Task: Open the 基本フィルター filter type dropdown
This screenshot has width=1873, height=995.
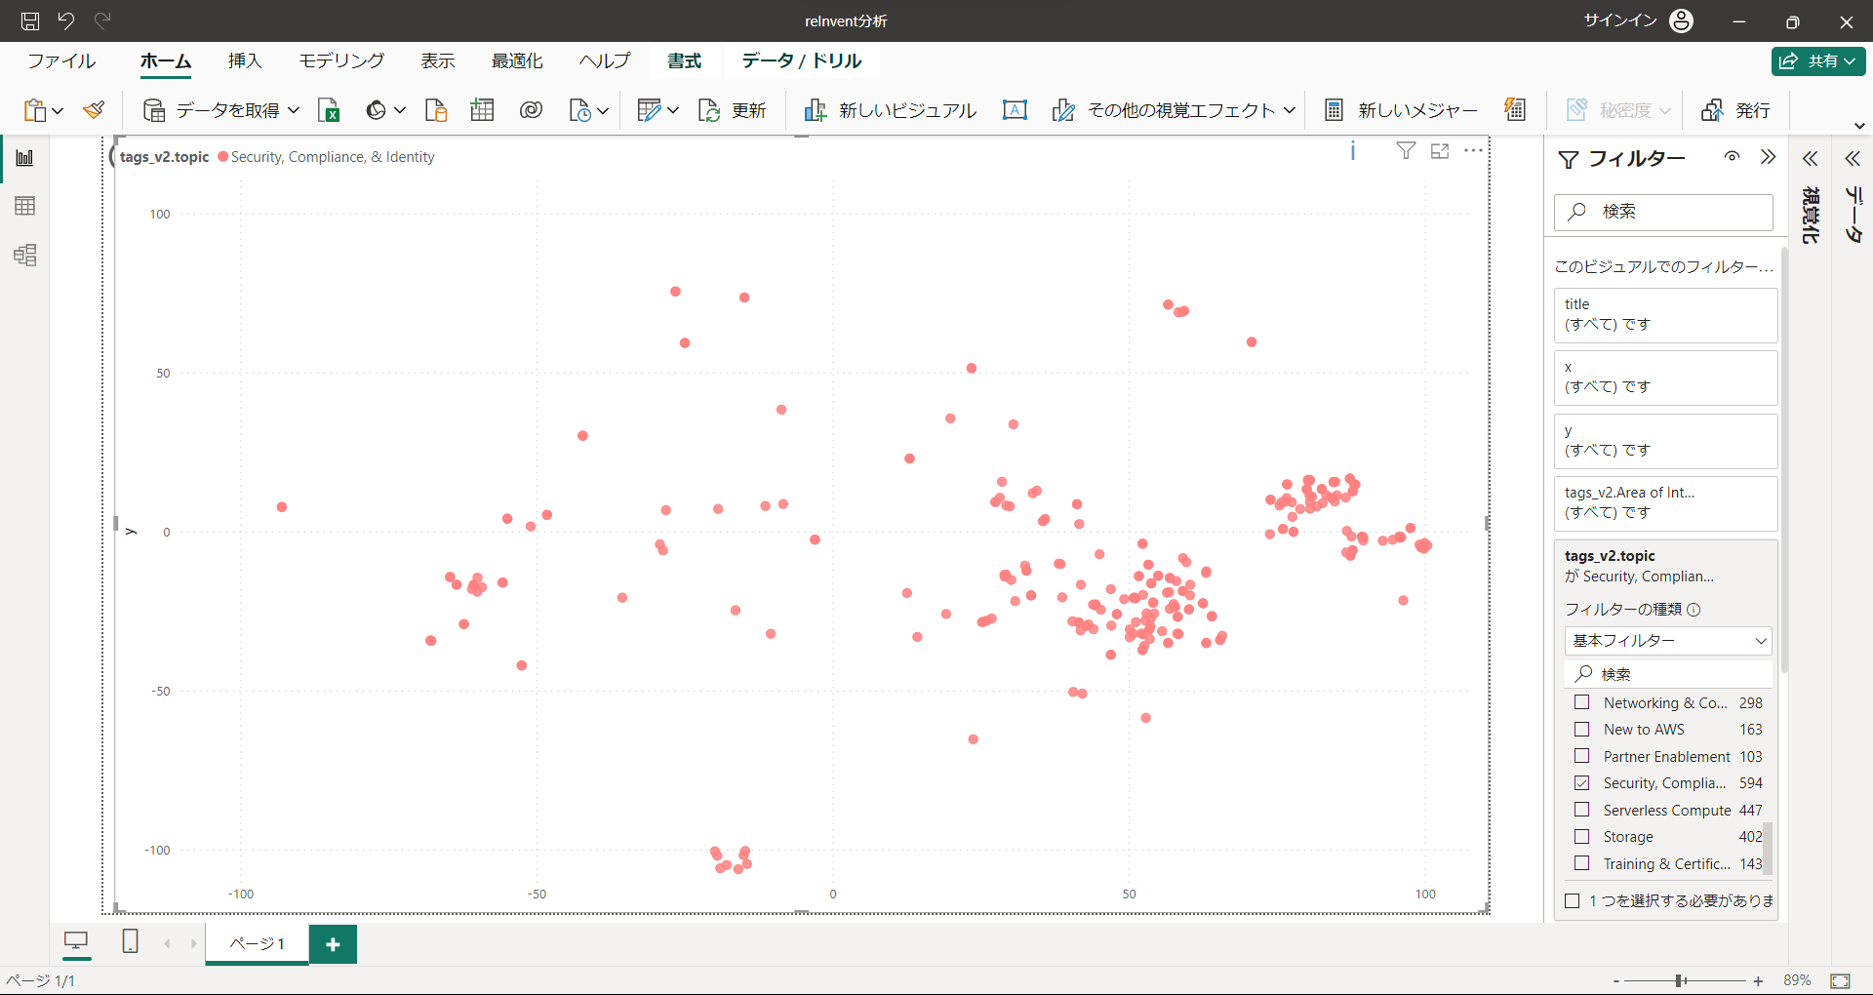Action: tap(1668, 641)
